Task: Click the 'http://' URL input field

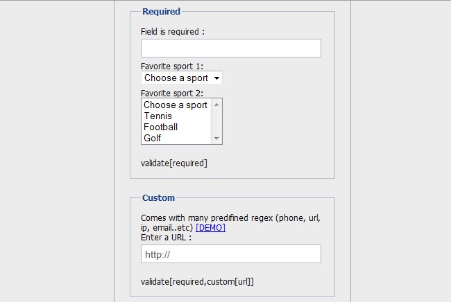Action: click(230, 254)
